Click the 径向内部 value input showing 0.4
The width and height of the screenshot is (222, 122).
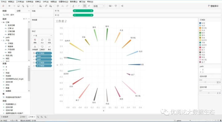[x=210, y=80]
